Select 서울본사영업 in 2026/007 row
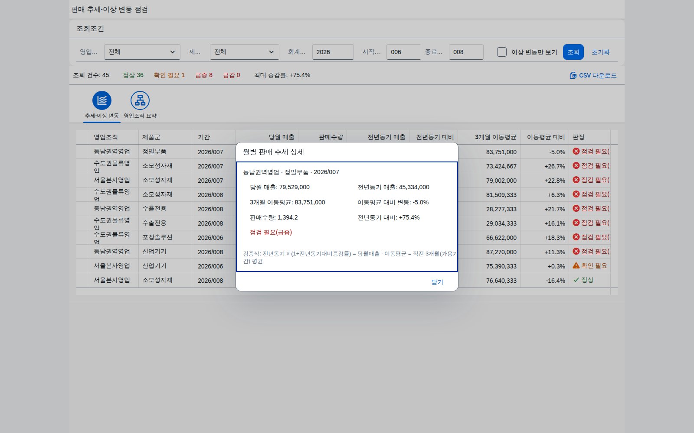The image size is (694, 433). (x=115, y=181)
